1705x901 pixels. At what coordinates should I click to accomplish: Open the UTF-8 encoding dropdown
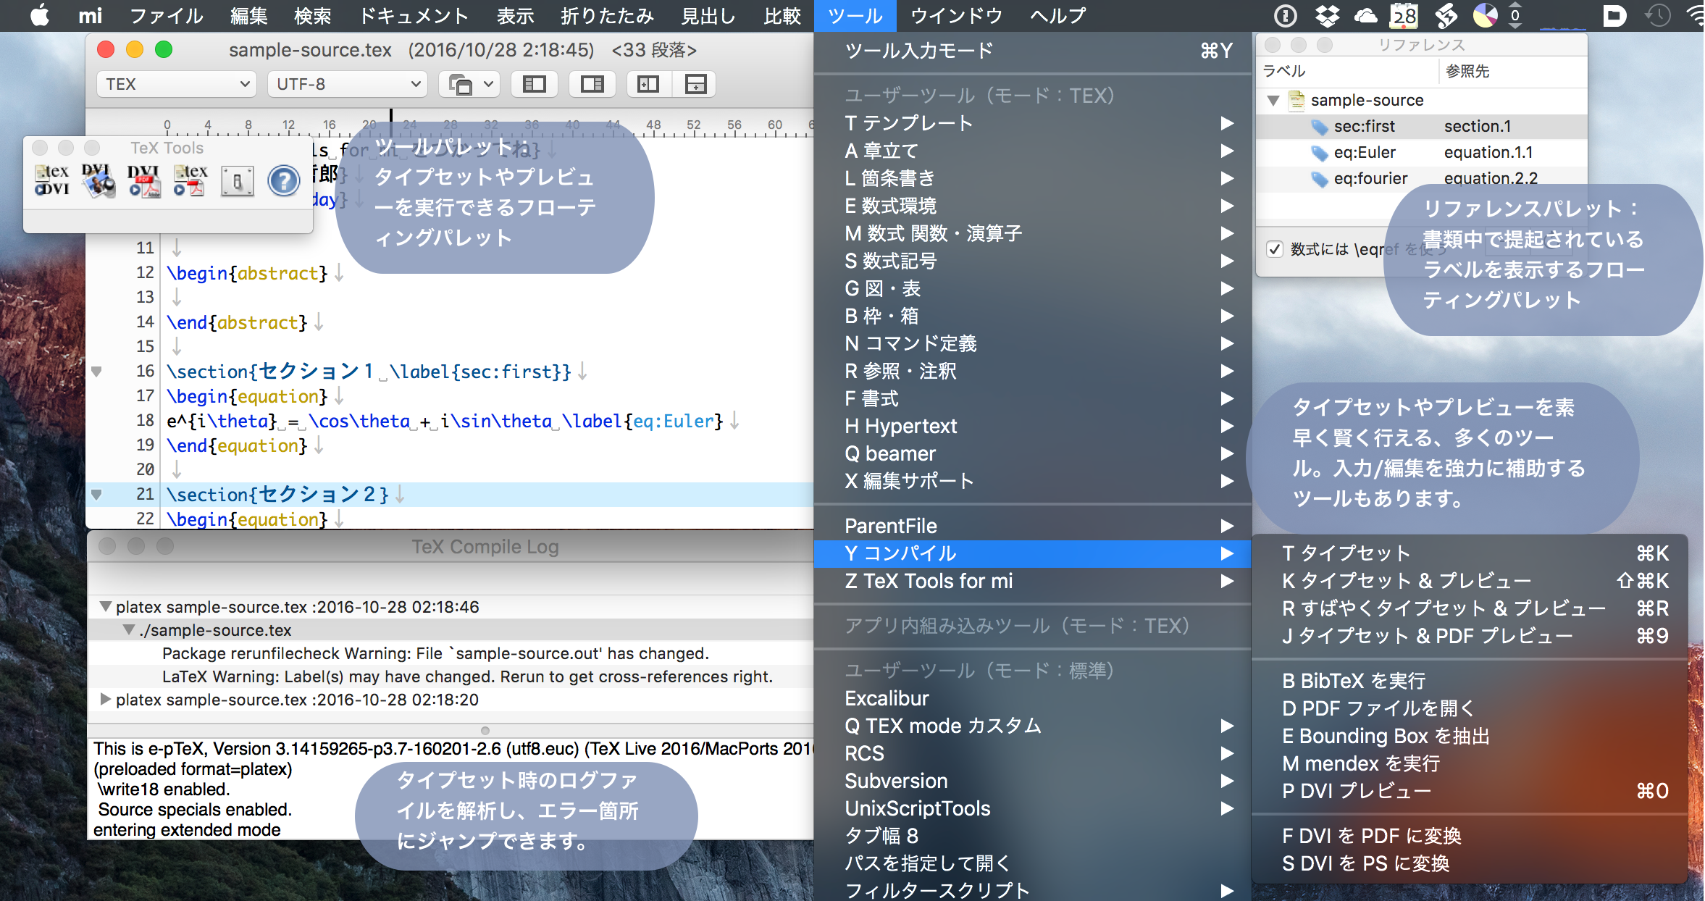[x=348, y=84]
